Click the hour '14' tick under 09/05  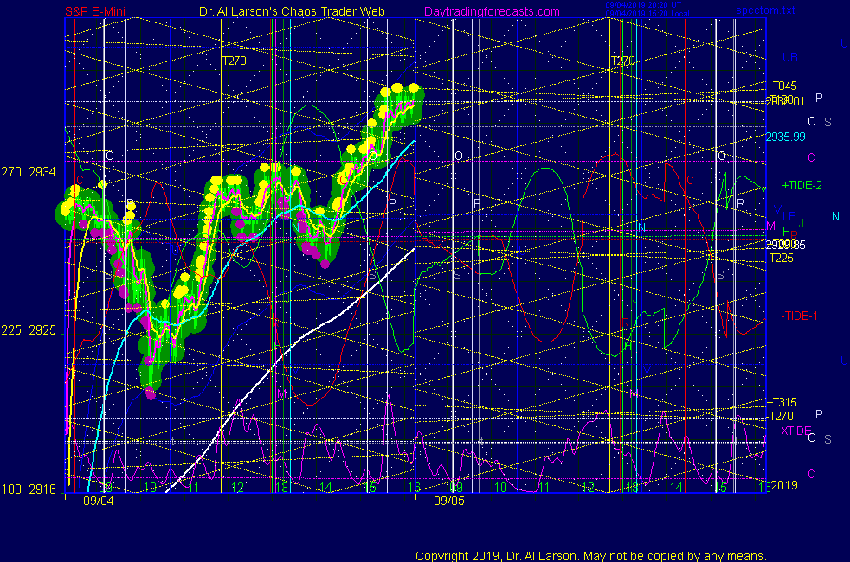pos(676,488)
